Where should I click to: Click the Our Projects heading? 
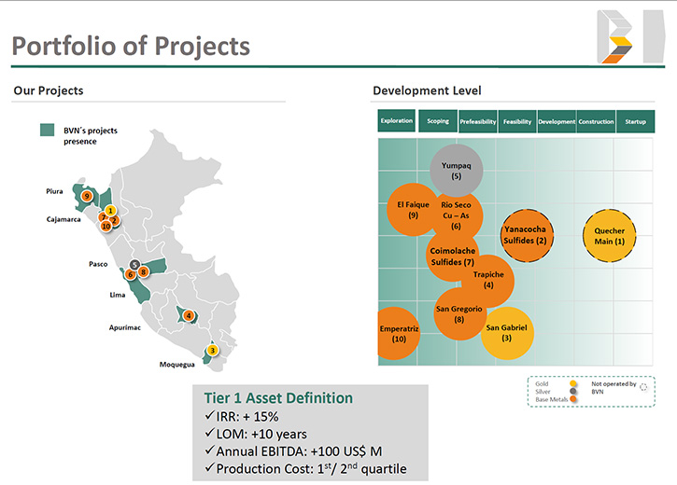pyautogui.click(x=49, y=90)
